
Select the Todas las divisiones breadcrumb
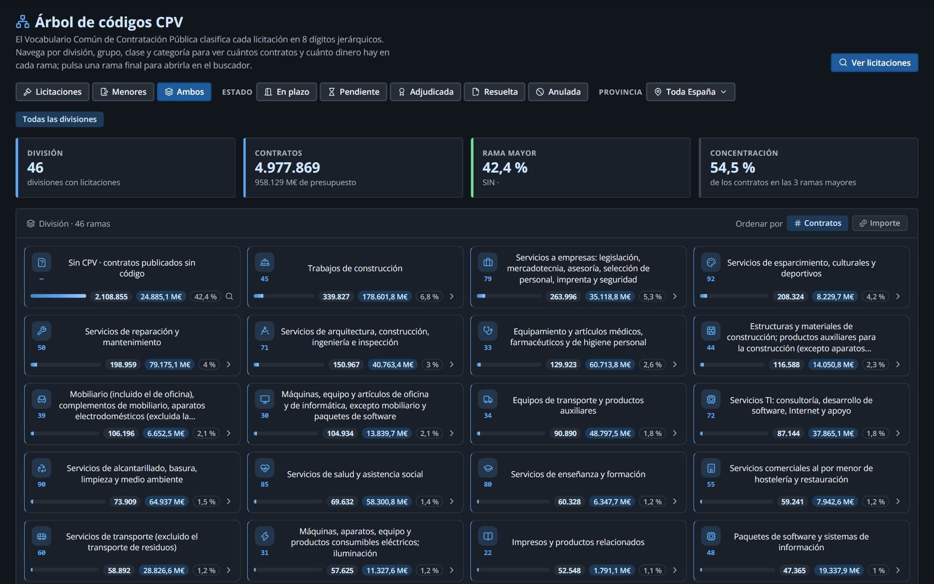point(60,119)
